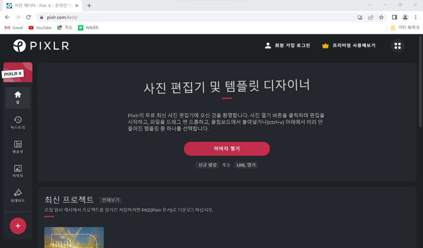Viewport: 423px width, 248px height.
Task: Toggle the browser side panel icon
Action: coord(394,17)
